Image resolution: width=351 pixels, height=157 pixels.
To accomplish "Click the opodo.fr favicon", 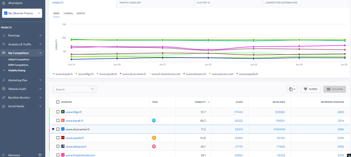I will coord(63,138).
